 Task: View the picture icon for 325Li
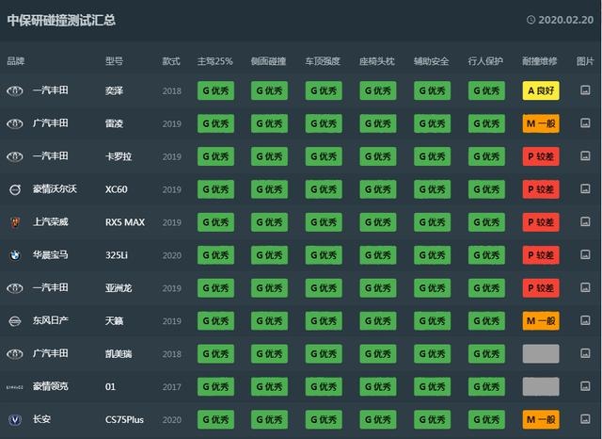click(x=585, y=255)
